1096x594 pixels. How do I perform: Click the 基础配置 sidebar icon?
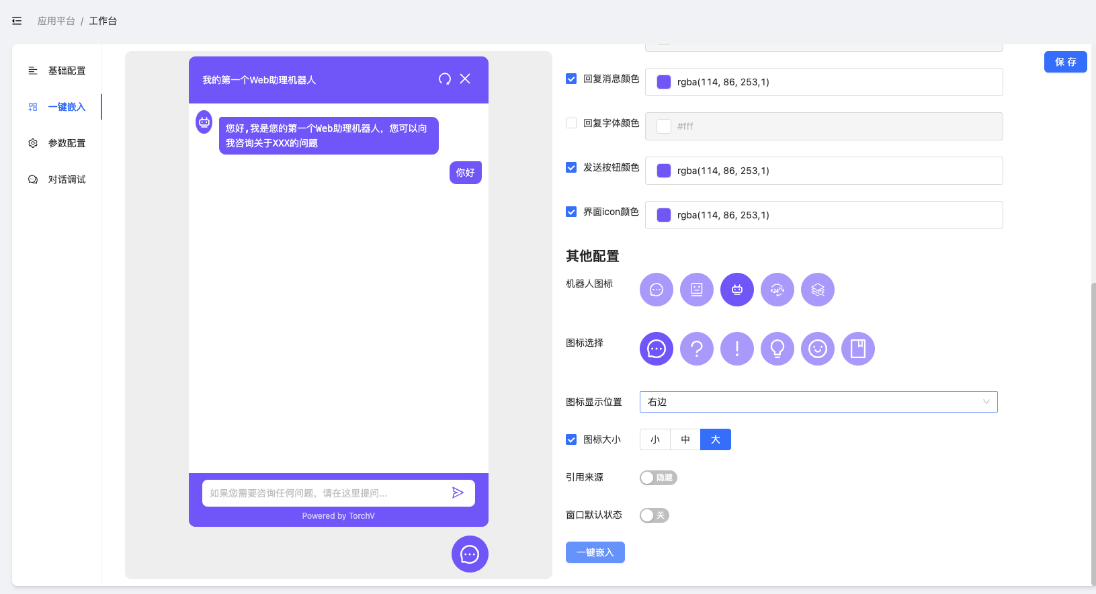pos(33,71)
